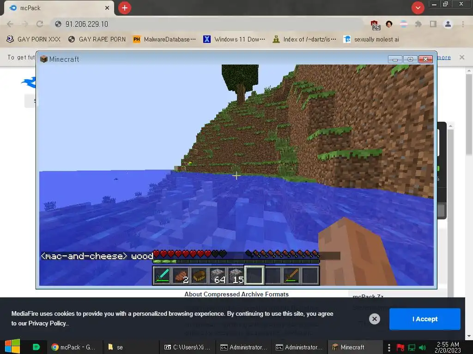Reload the current page
The image size is (473, 354).
pyautogui.click(x=40, y=24)
